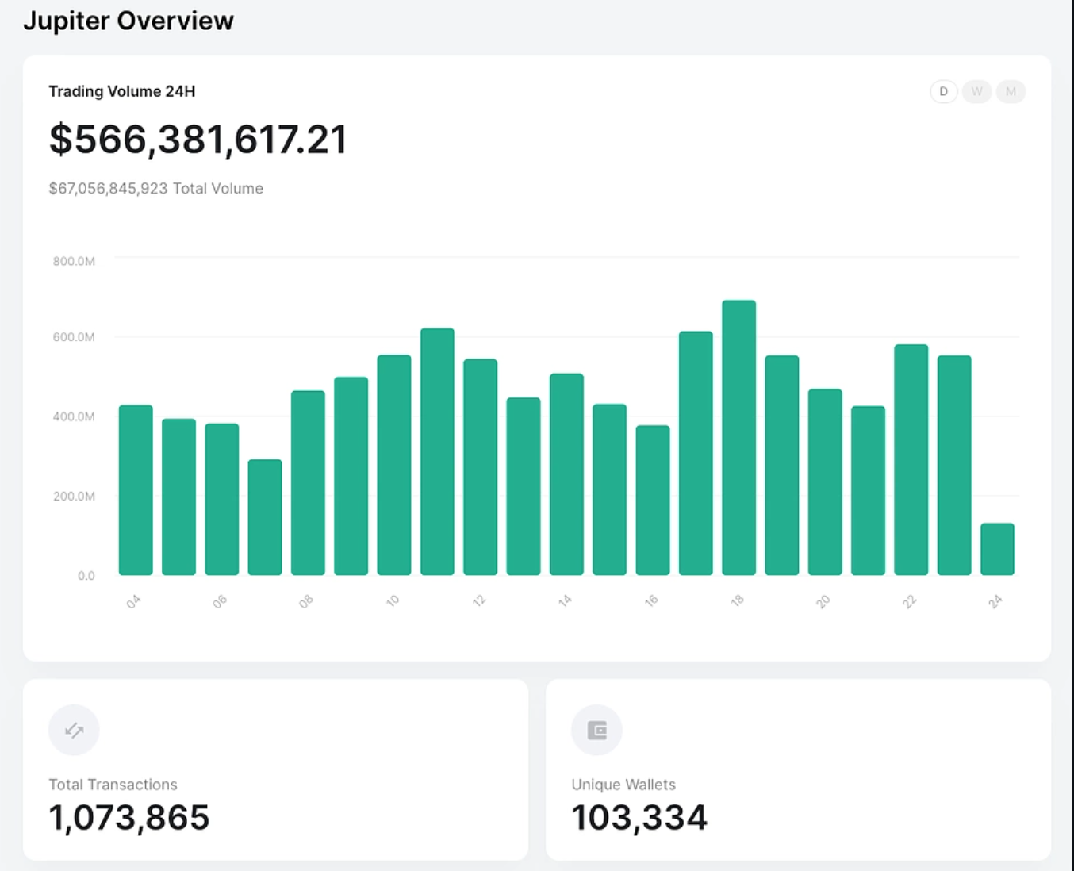This screenshot has height=871, width=1074.
Task: Click the 16 date label on x-axis
Action: point(651,601)
